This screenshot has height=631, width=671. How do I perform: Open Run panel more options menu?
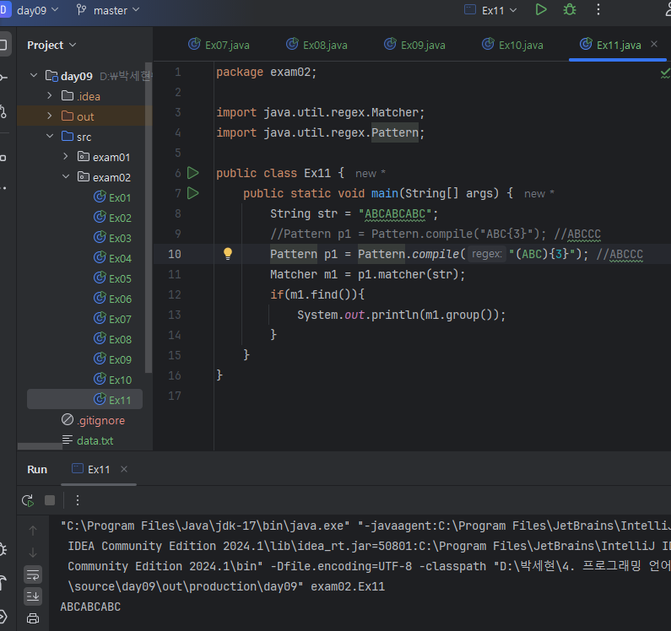point(78,500)
